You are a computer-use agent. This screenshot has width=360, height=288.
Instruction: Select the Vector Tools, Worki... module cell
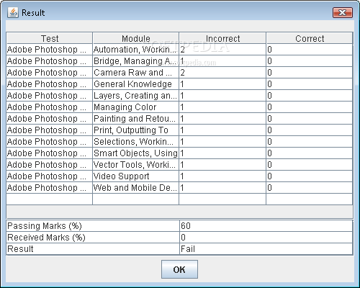point(136,165)
